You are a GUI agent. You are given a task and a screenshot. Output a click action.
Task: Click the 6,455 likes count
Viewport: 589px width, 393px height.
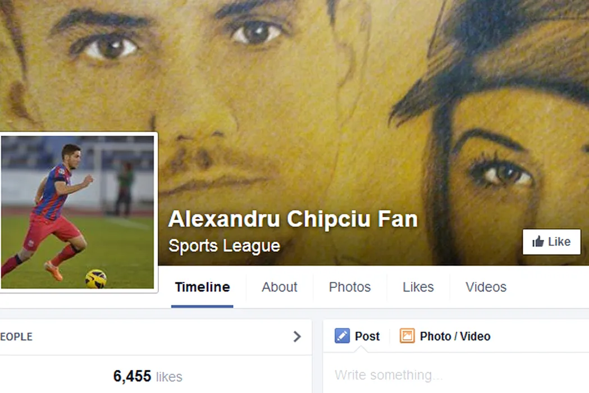[x=148, y=376]
